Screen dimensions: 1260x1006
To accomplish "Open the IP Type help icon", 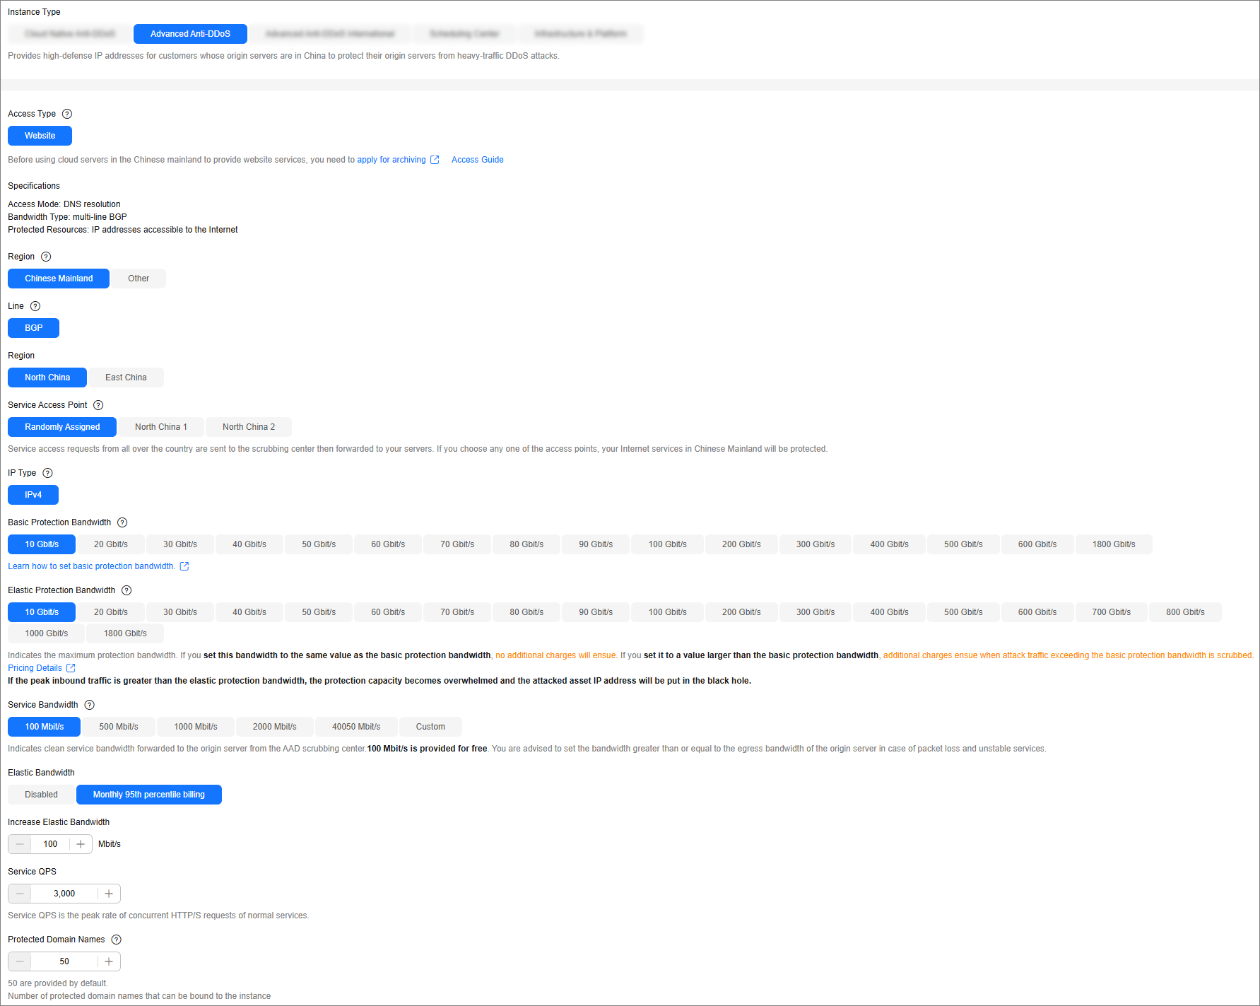I will coord(47,473).
